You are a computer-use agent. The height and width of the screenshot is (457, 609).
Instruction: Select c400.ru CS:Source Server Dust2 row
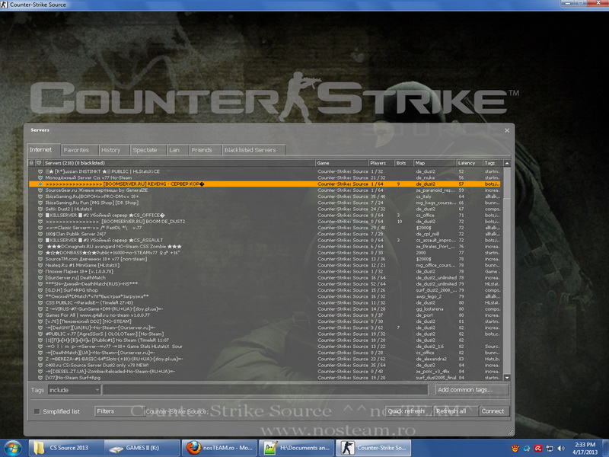[265, 365]
